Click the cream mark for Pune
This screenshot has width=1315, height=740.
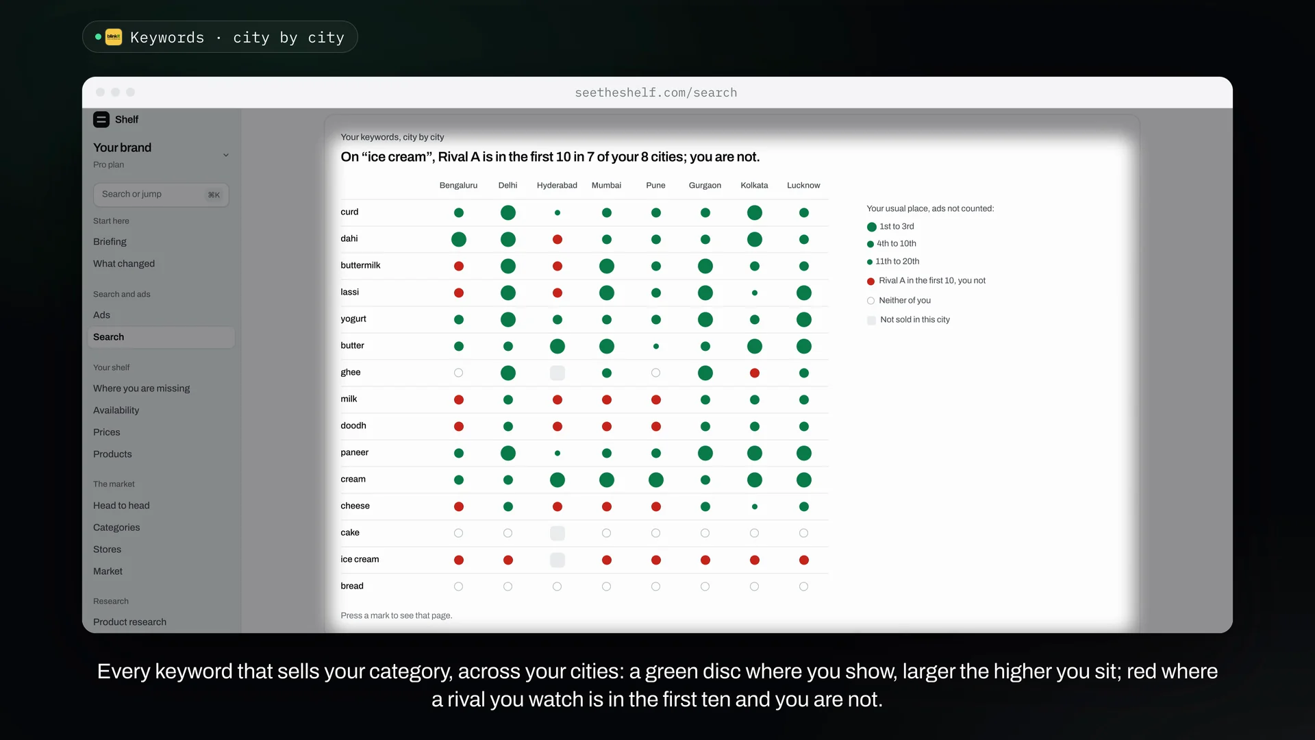656,480
